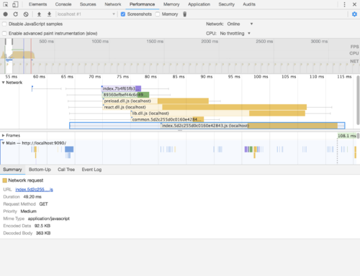Switch to the Application tab
360x276 pixels.
coord(199,4)
